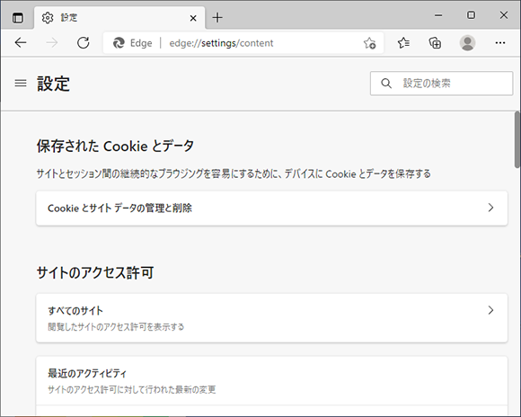Open the Settings and more ellipsis menu

[x=500, y=42]
